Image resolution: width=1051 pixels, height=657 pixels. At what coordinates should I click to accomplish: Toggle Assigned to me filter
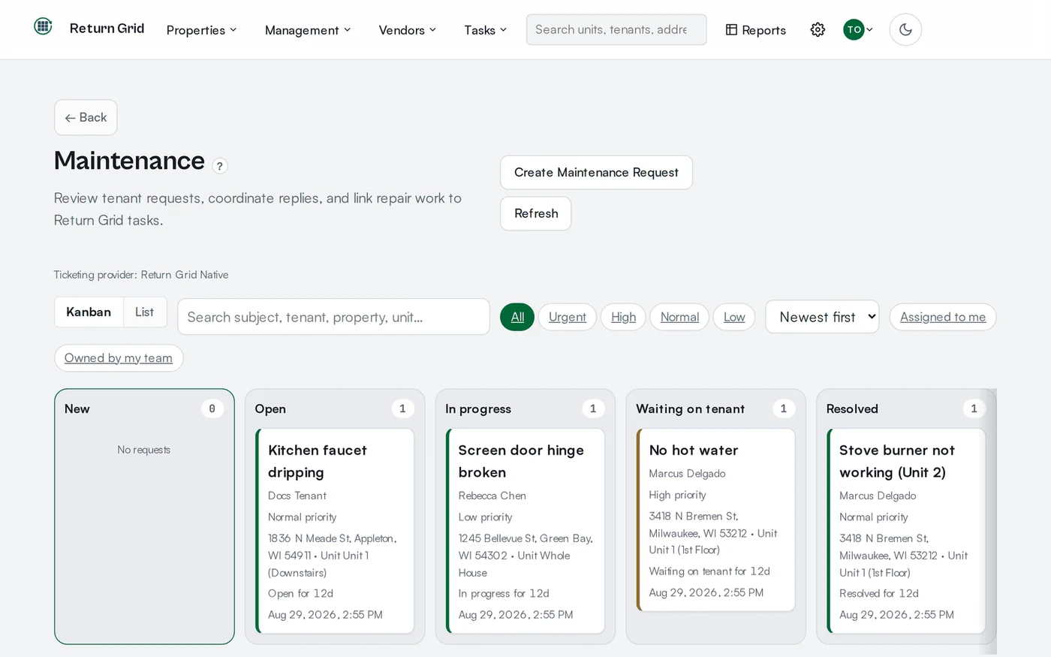943,317
